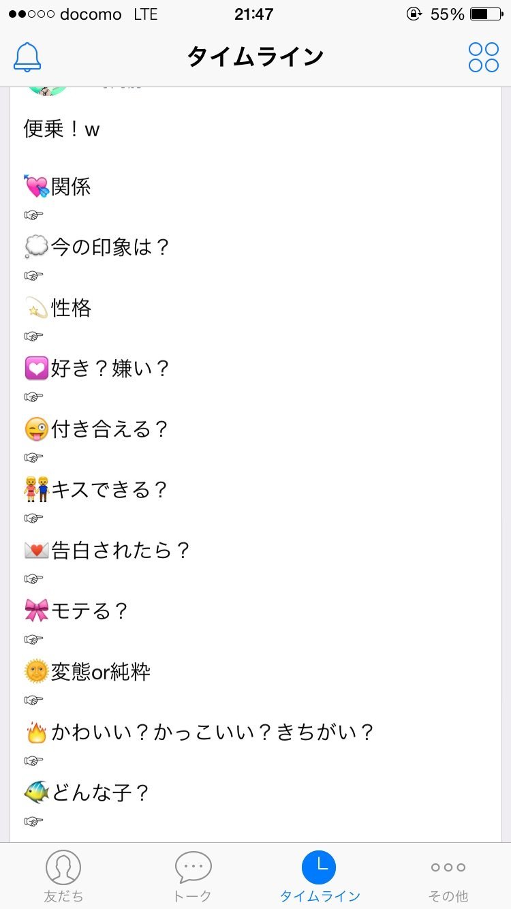Tap the partially visible profile avatar
This screenshot has height=909, width=511.
click(x=48, y=91)
